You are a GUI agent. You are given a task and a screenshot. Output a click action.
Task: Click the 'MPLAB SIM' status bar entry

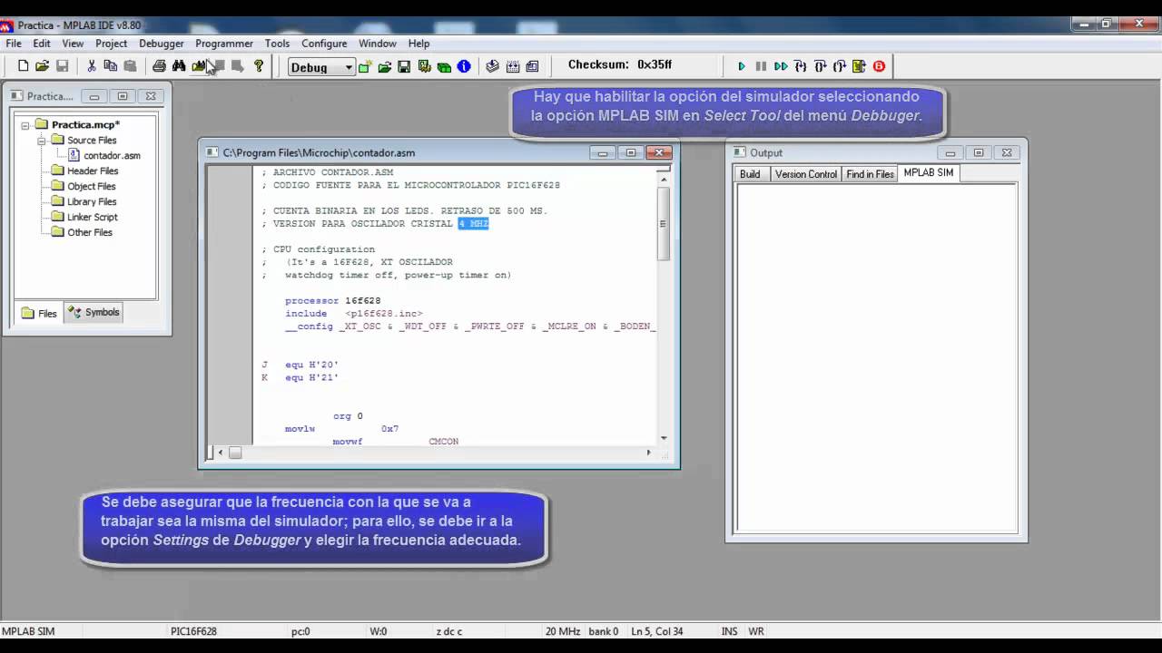point(28,631)
